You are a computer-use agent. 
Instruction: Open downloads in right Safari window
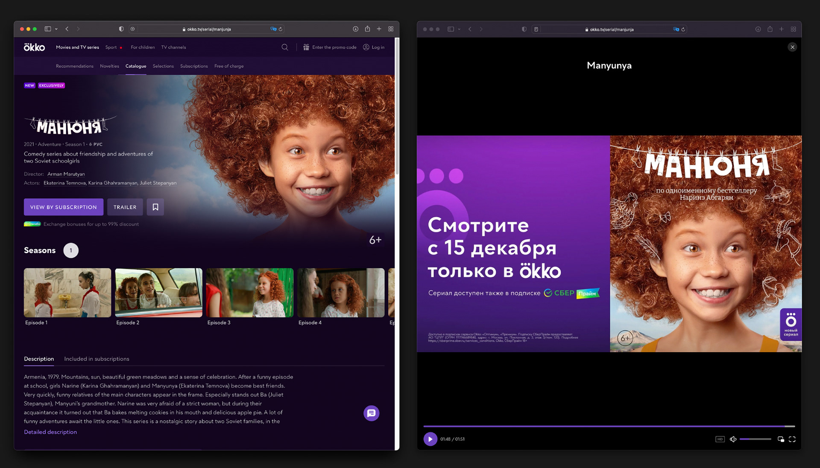pyautogui.click(x=758, y=29)
